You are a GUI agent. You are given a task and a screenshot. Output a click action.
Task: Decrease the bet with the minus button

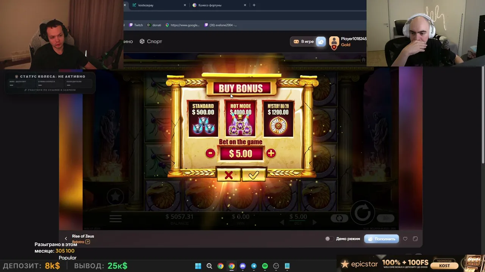210,153
